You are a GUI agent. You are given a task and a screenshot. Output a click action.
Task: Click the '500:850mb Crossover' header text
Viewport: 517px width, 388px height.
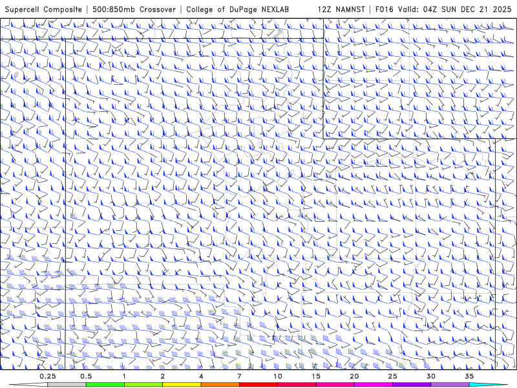coord(134,9)
